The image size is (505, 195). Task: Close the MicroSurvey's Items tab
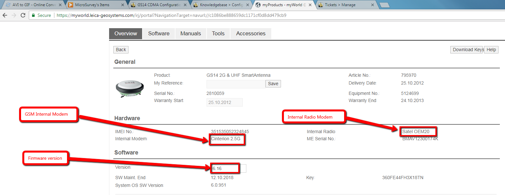pos(122,5)
